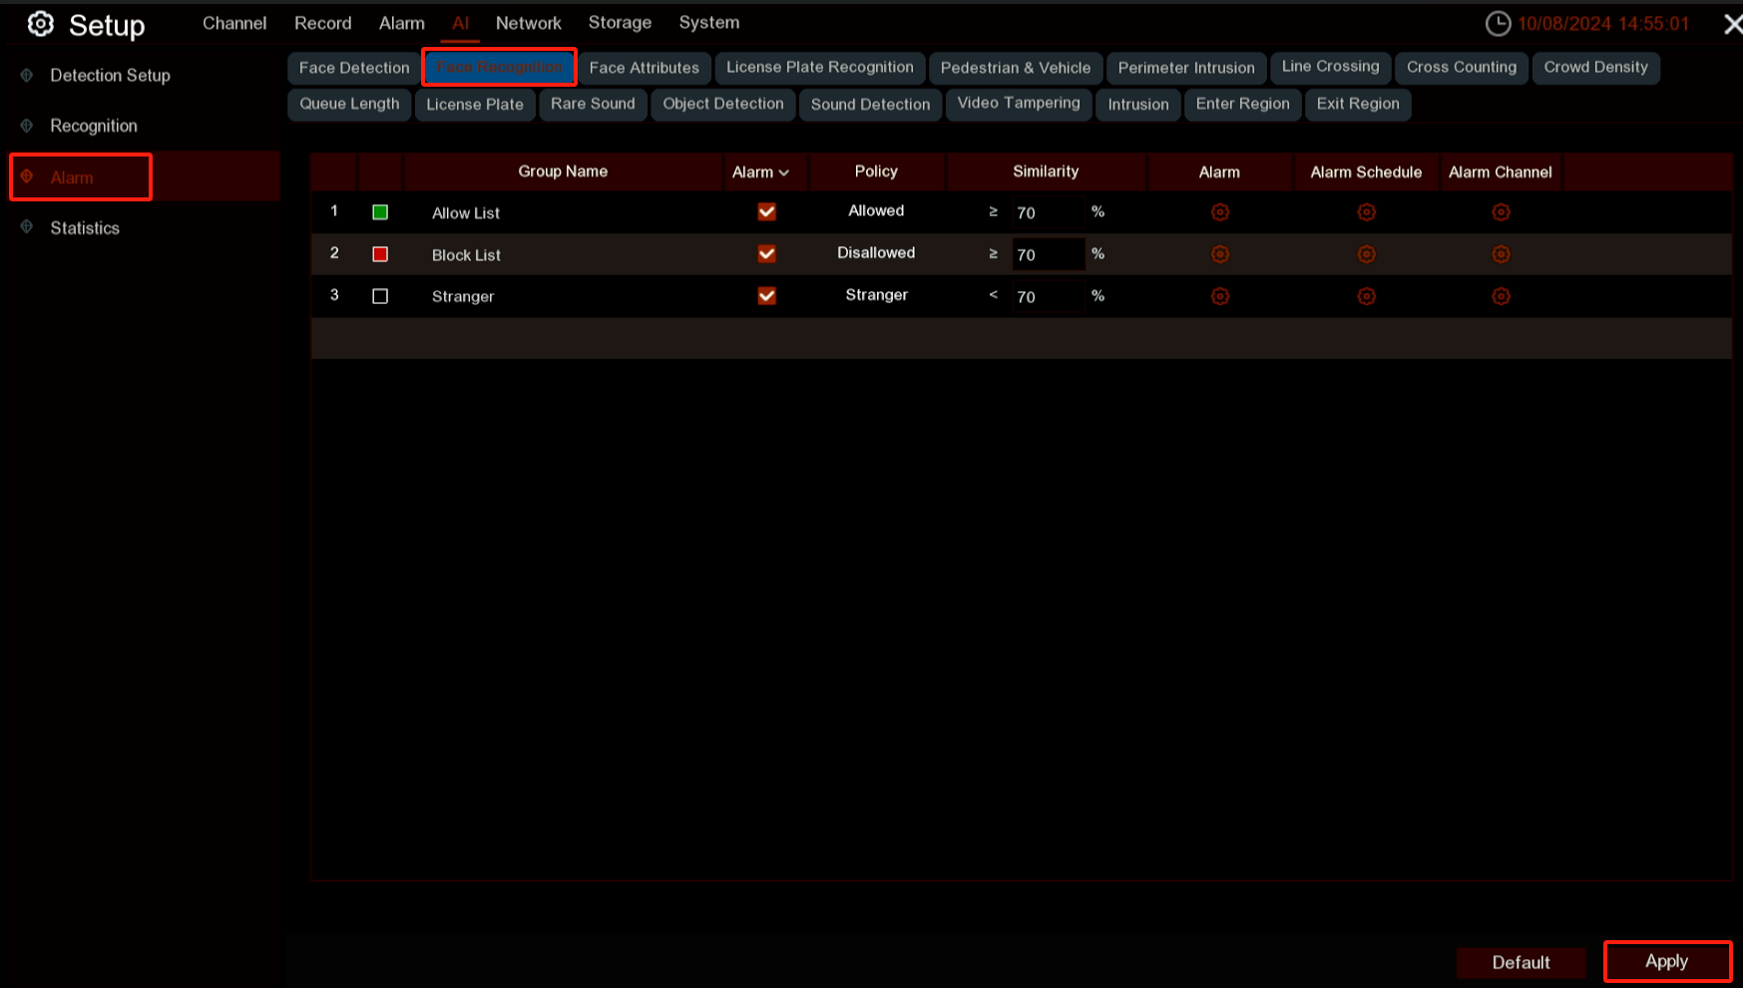Click the green Allow List color swatch
The width and height of the screenshot is (1743, 988).
[x=380, y=212]
